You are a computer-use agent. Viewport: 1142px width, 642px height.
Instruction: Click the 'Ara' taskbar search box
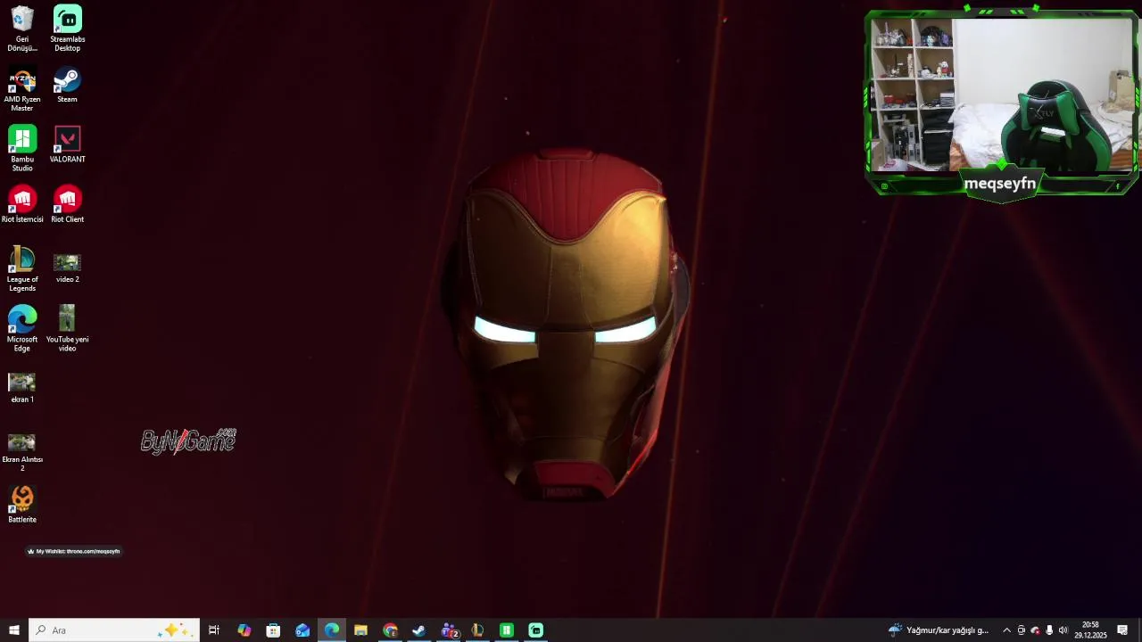pos(114,630)
